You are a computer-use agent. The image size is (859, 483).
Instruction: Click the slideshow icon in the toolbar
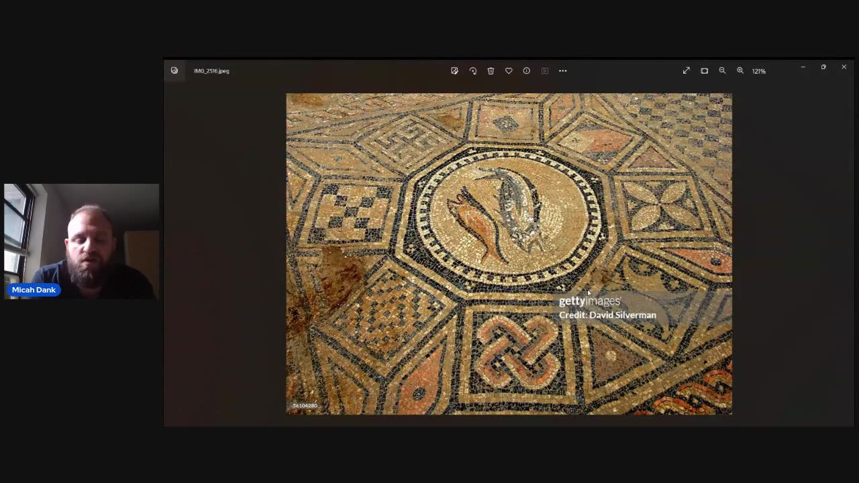click(x=545, y=70)
